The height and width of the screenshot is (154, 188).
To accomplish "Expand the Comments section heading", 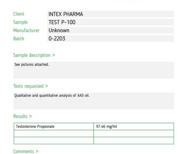I will 26,151.
